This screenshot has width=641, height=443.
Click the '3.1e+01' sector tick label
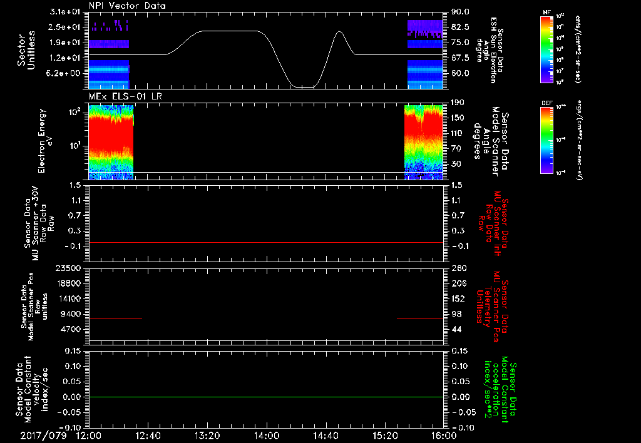65,11
